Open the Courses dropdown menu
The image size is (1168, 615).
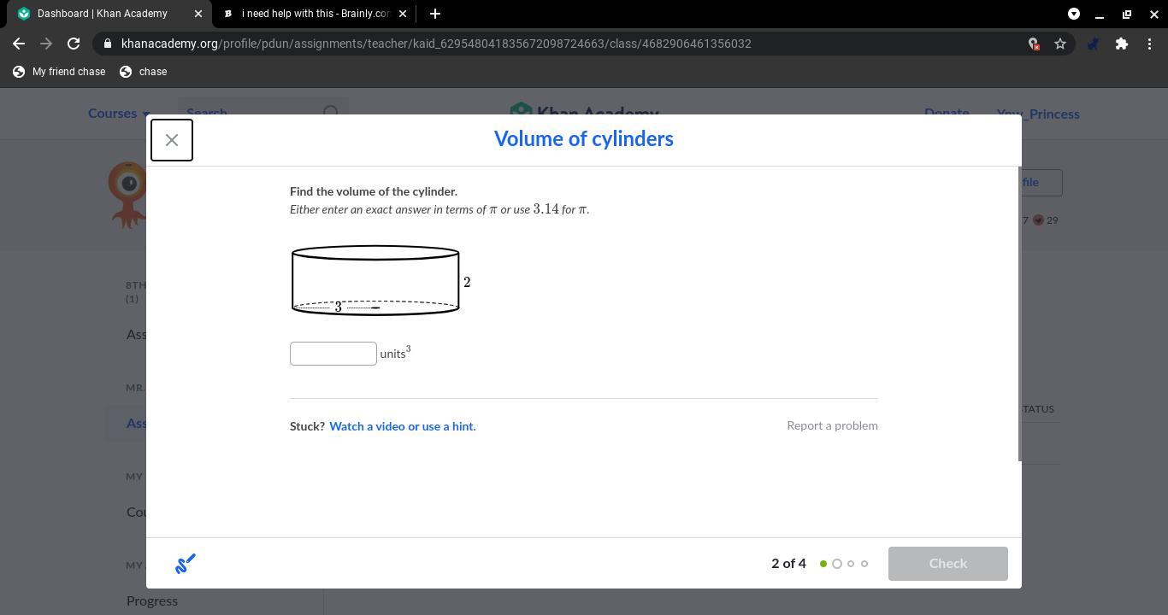point(120,114)
